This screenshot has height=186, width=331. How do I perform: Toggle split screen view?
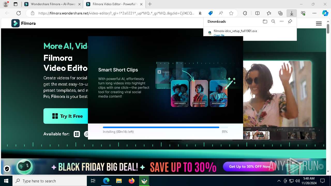click(x=257, y=13)
